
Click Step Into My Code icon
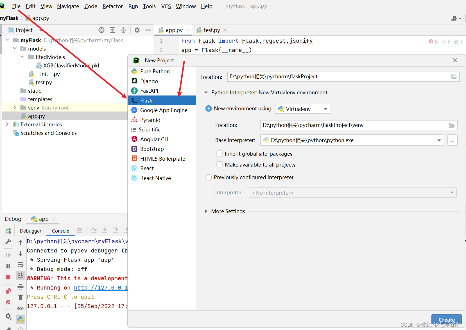tap(116, 230)
